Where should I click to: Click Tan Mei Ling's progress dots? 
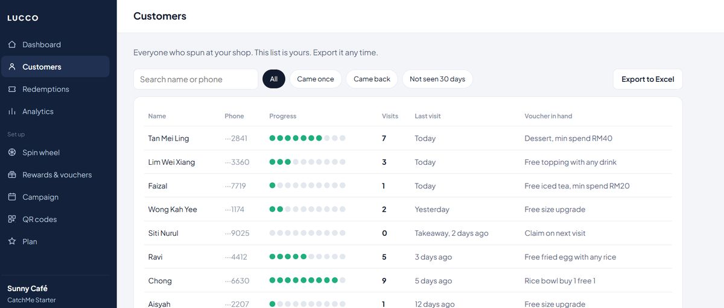click(308, 138)
